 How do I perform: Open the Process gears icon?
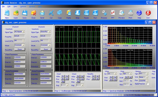coord(104,13)
